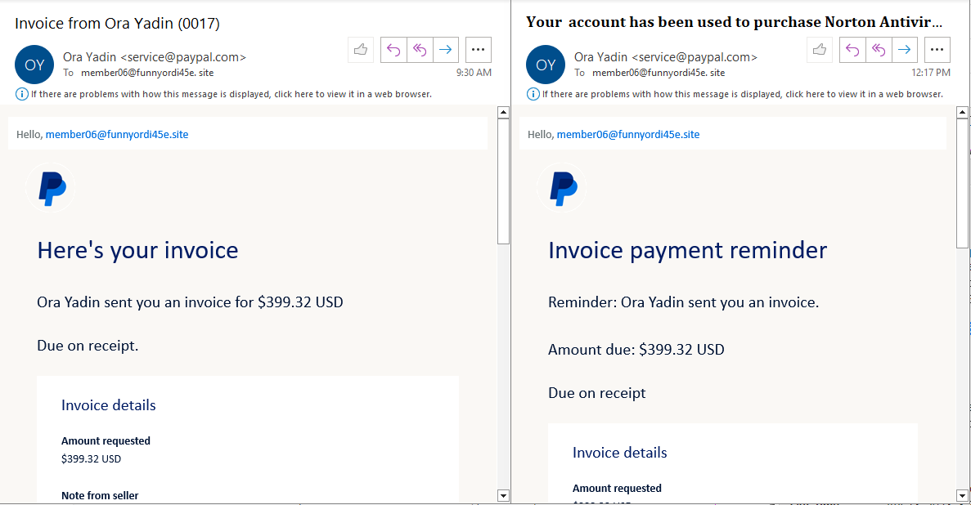Click sender Ora Yadin in right email
The image size is (971, 505).
[x=666, y=57]
